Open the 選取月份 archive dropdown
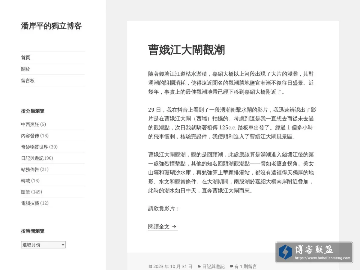Image resolution: width=360 pixels, height=270 pixels. click(x=43, y=245)
